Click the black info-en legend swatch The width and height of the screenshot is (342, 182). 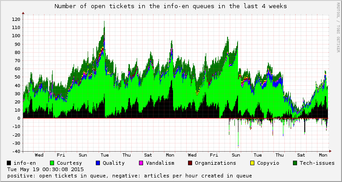(x=9, y=163)
